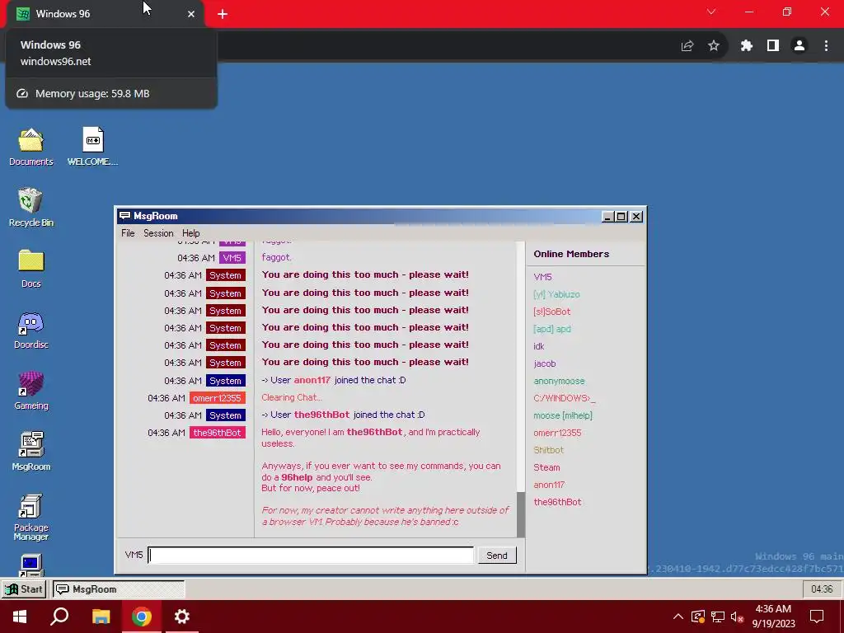Select idk in the members list
844x633 pixels.
click(539, 346)
